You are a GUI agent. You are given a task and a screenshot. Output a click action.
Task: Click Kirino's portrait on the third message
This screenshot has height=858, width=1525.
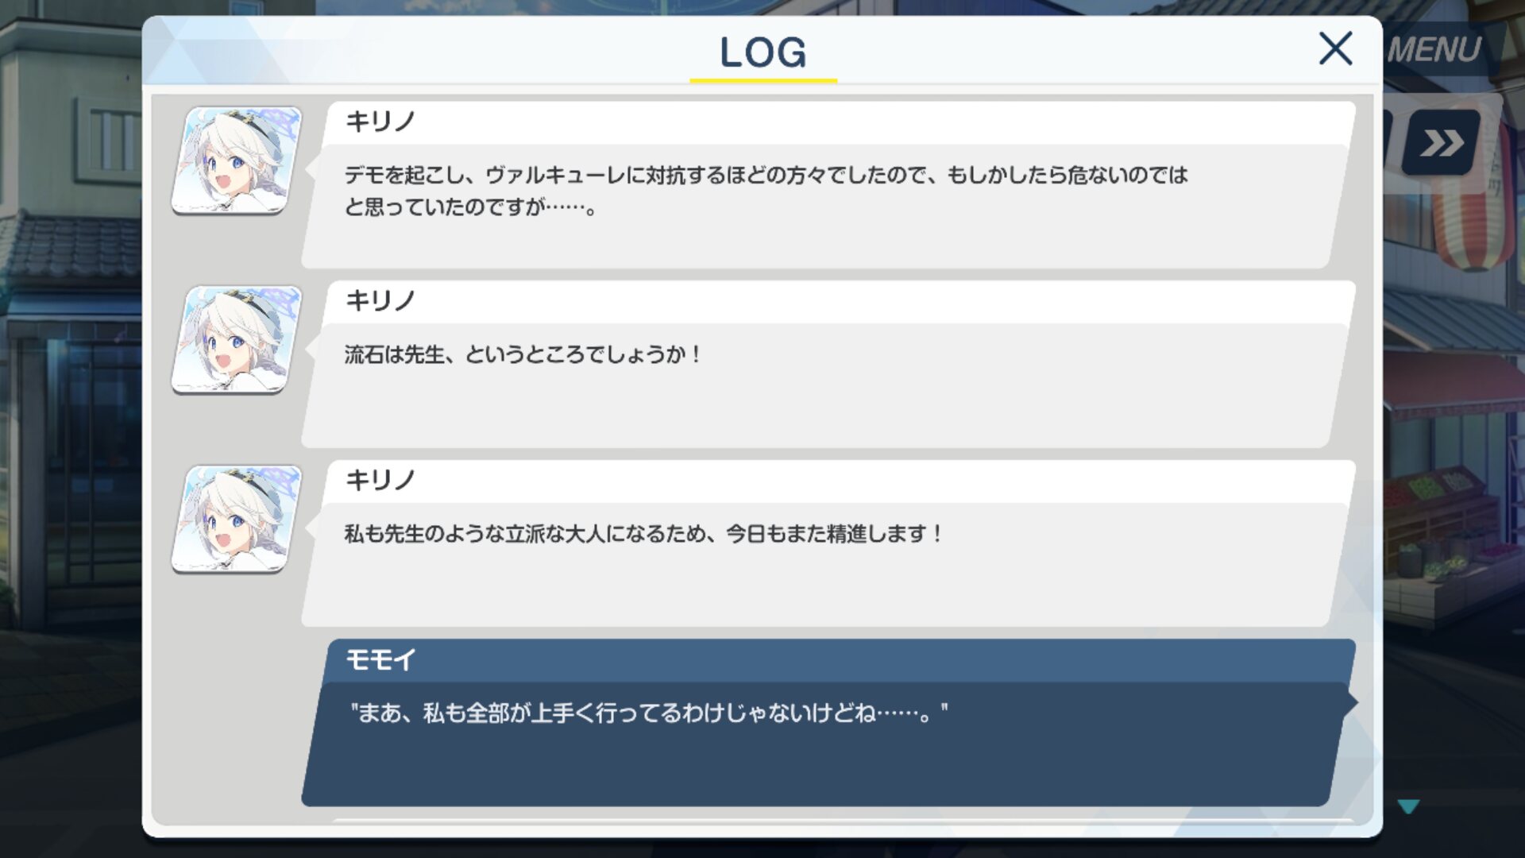click(237, 520)
